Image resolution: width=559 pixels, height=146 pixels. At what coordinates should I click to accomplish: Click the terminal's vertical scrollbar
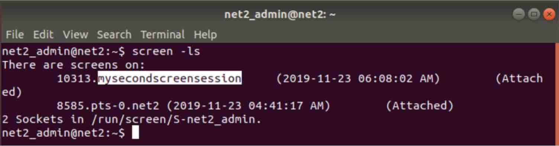(557, 94)
